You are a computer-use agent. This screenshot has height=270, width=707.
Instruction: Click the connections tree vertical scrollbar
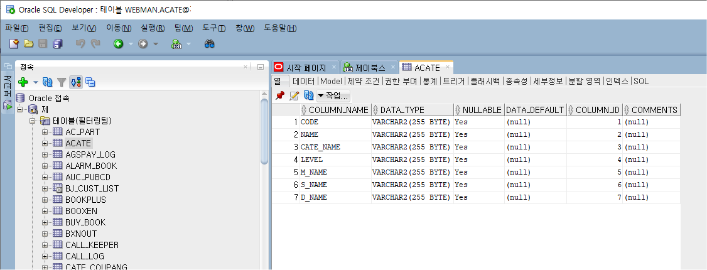(x=265, y=132)
